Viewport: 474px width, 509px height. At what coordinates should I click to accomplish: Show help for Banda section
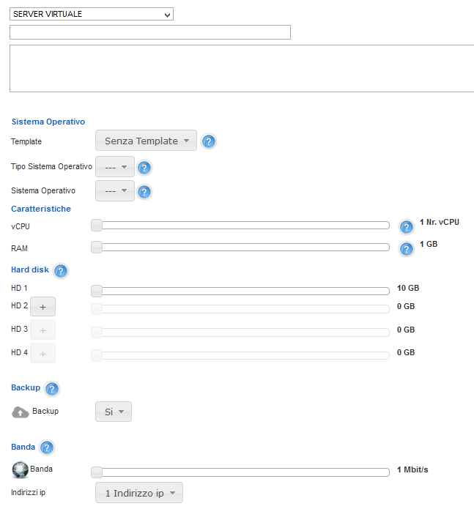pyautogui.click(x=47, y=447)
